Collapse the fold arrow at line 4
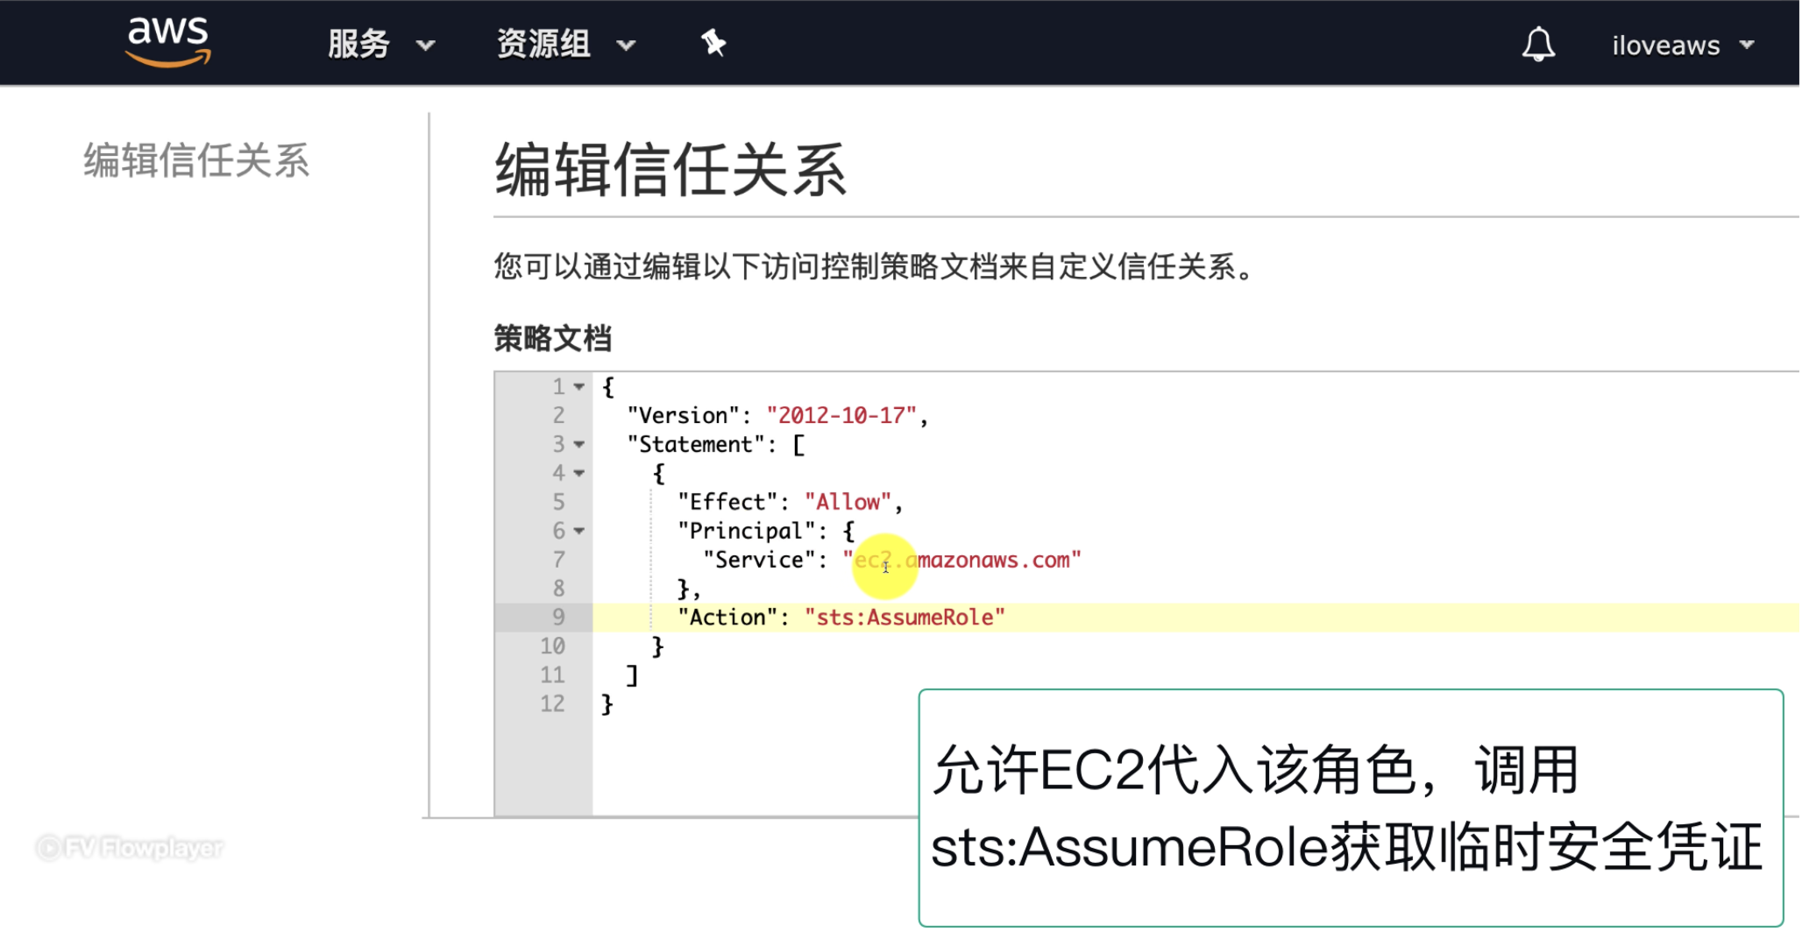The height and width of the screenshot is (939, 1802). 578,474
